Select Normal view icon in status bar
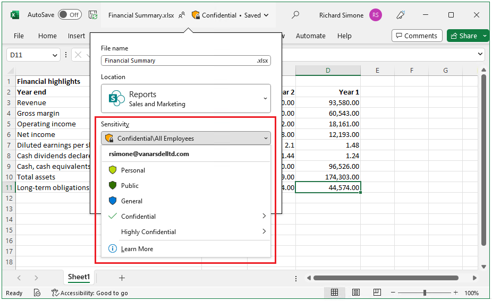This screenshot has width=492, height=301. pos(335,293)
